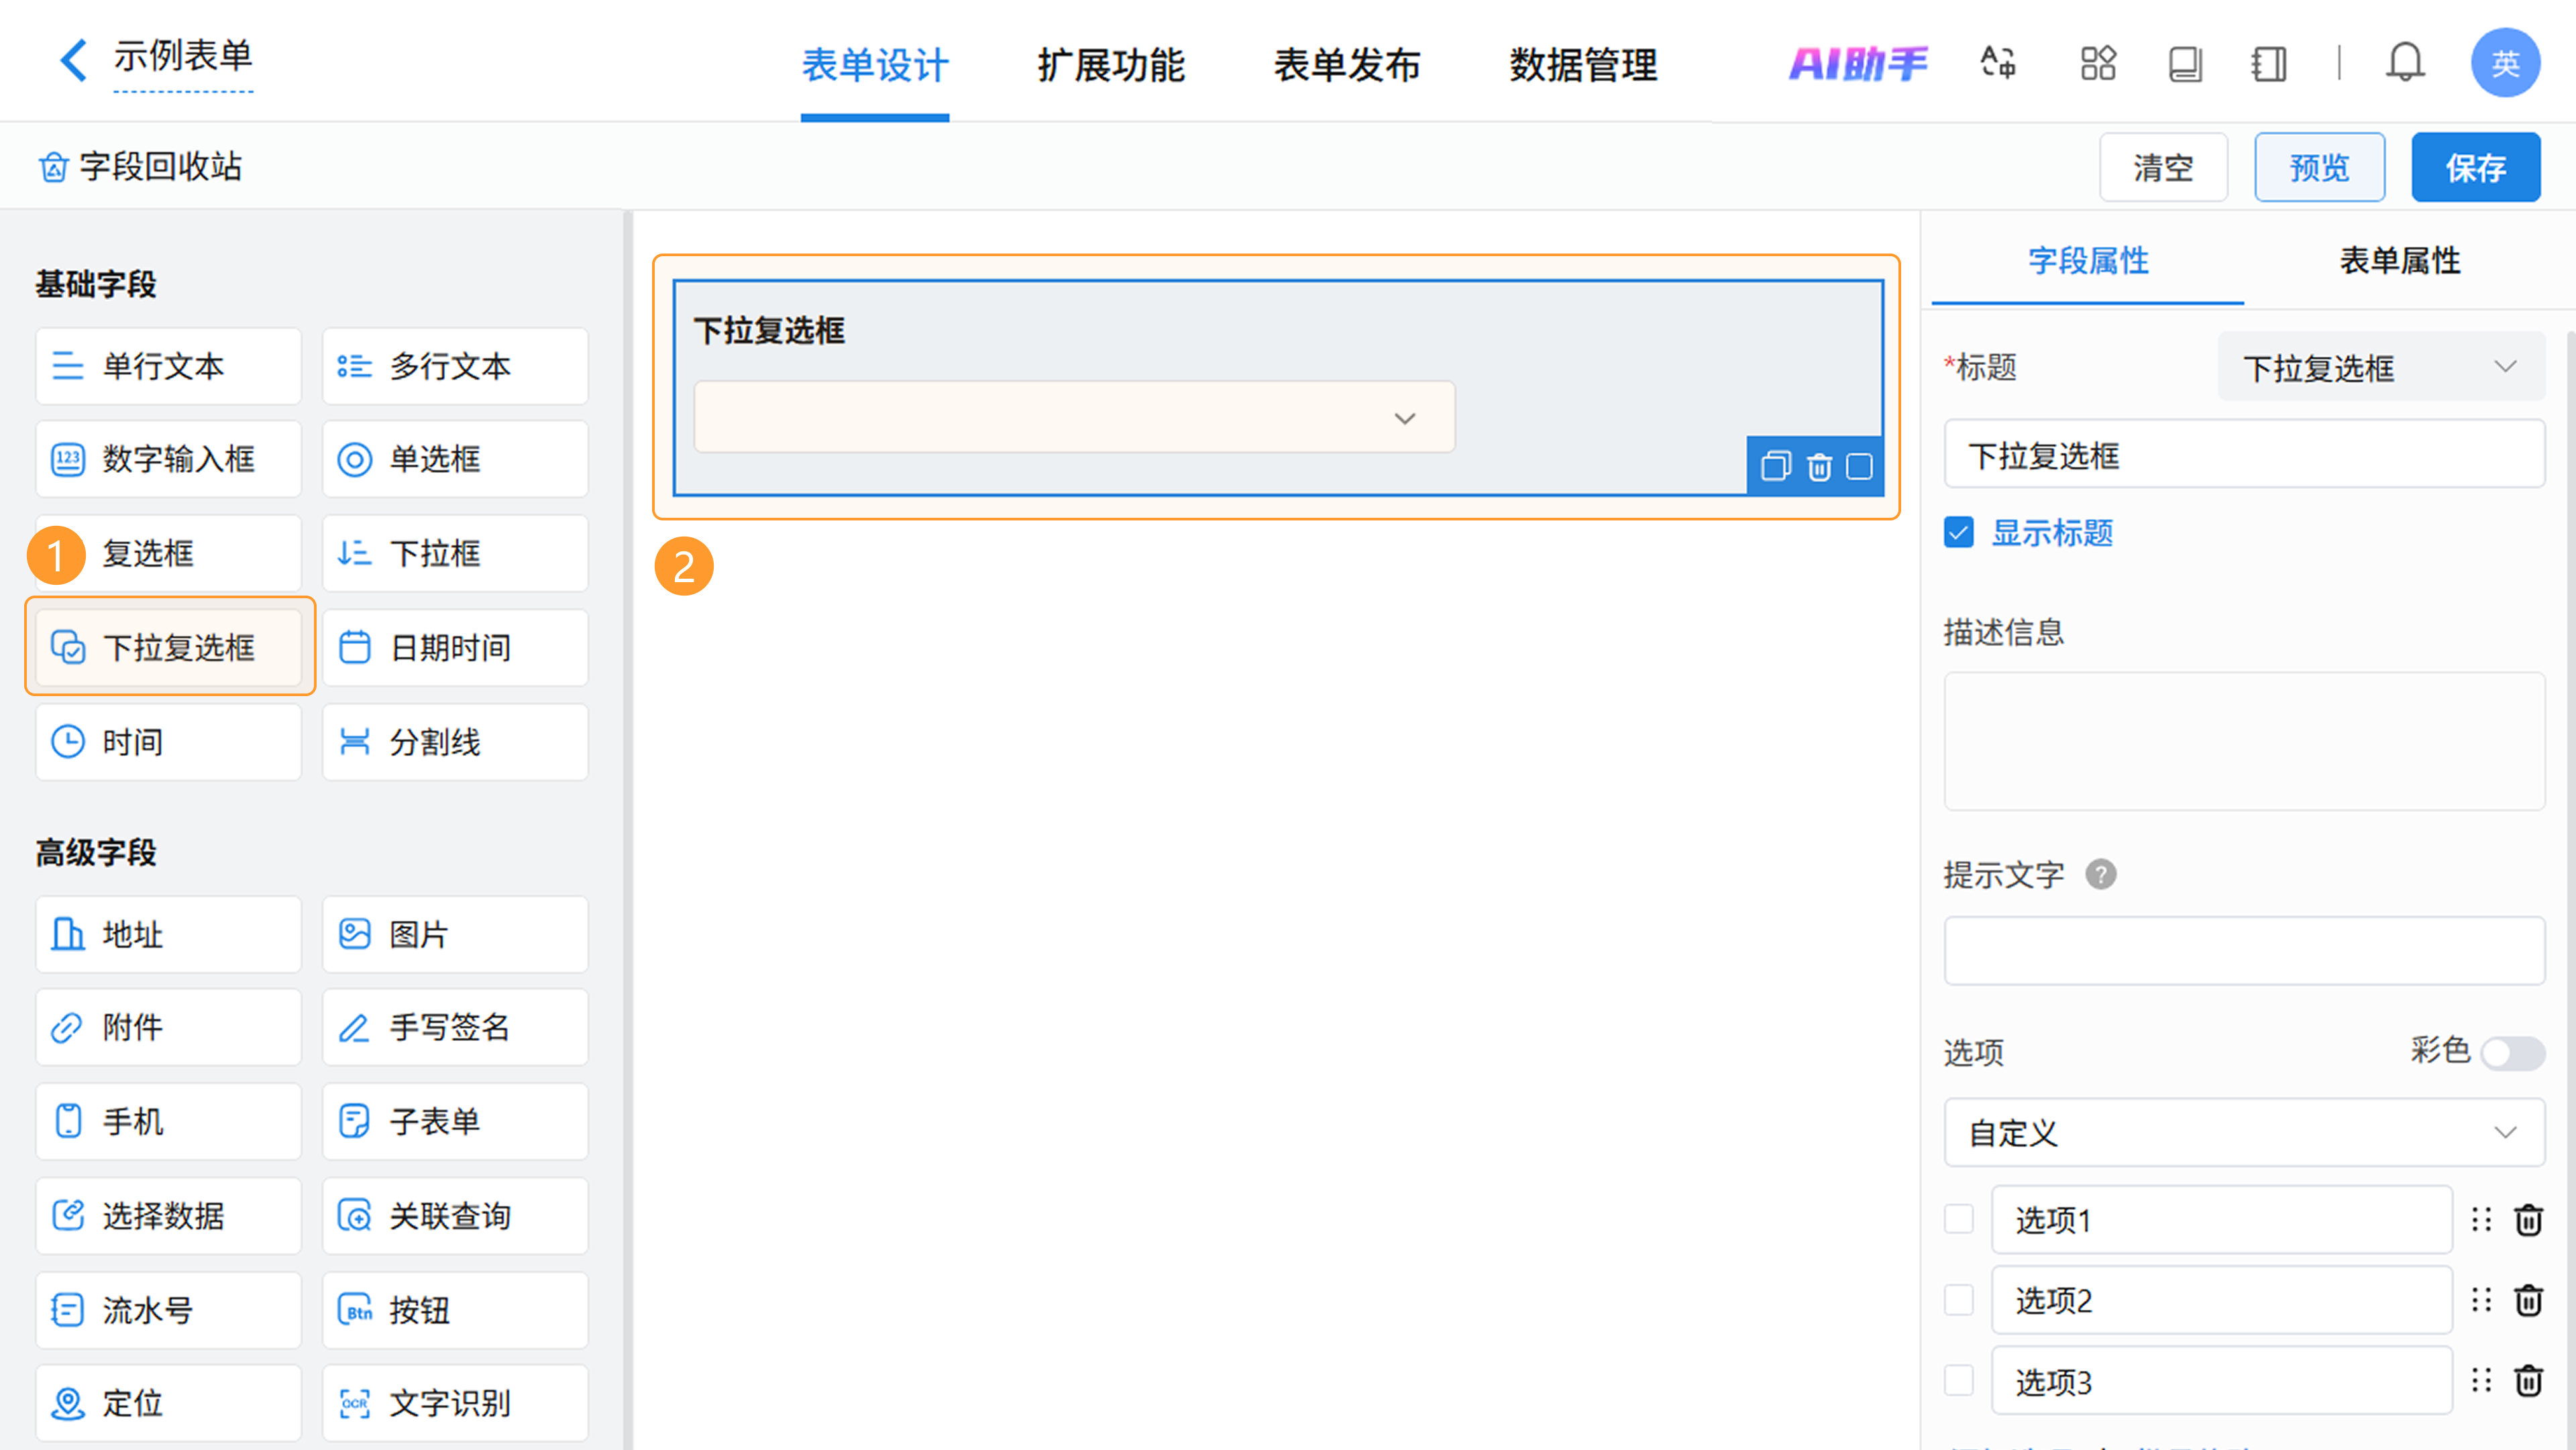Click the 描述信息 text area

(2244, 741)
